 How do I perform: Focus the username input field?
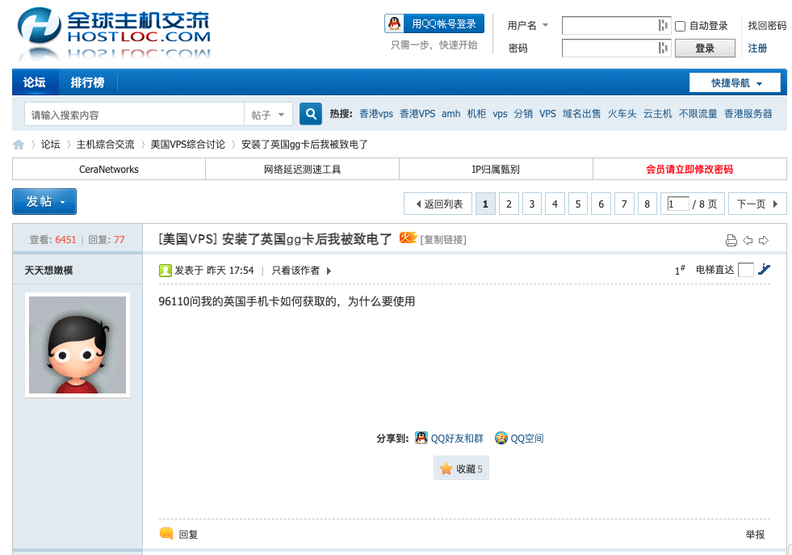(x=616, y=25)
